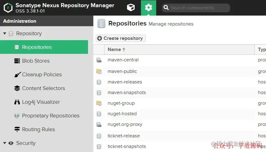Open the ticknet-snapshots repository
The width and height of the screenshot is (266, 152).
[x=127, y=146]
